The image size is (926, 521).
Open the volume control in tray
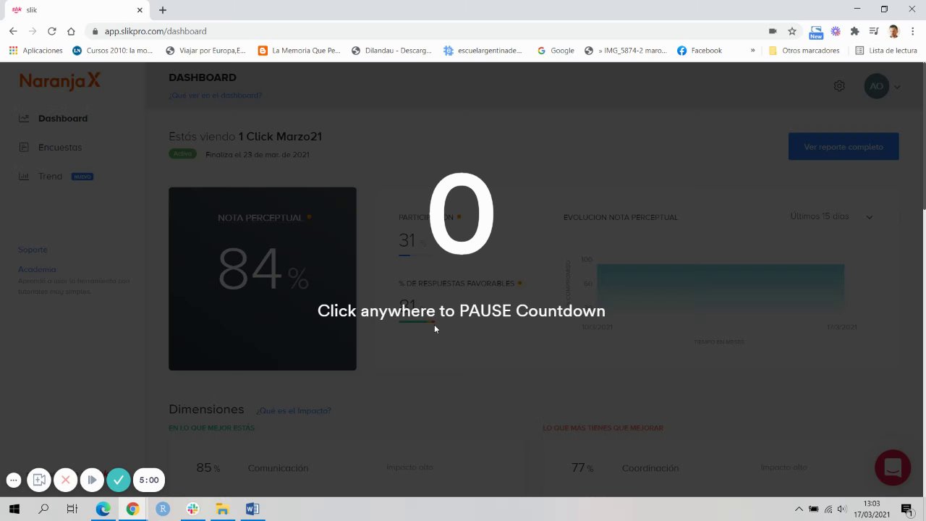[x=842, y=509]
